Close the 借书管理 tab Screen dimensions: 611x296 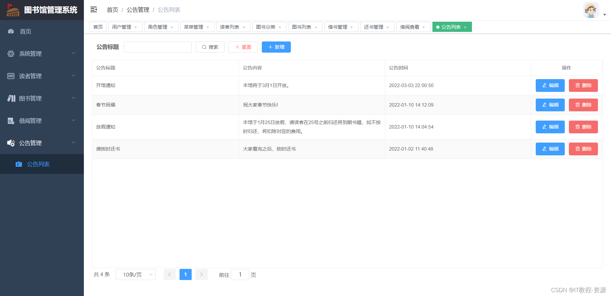pyautogui.click(x=352, y=27)
